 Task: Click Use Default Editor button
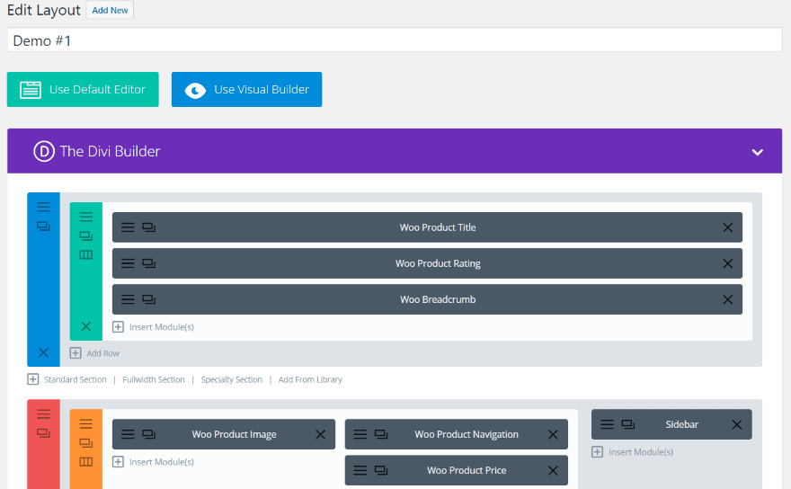tap(83, 90)
